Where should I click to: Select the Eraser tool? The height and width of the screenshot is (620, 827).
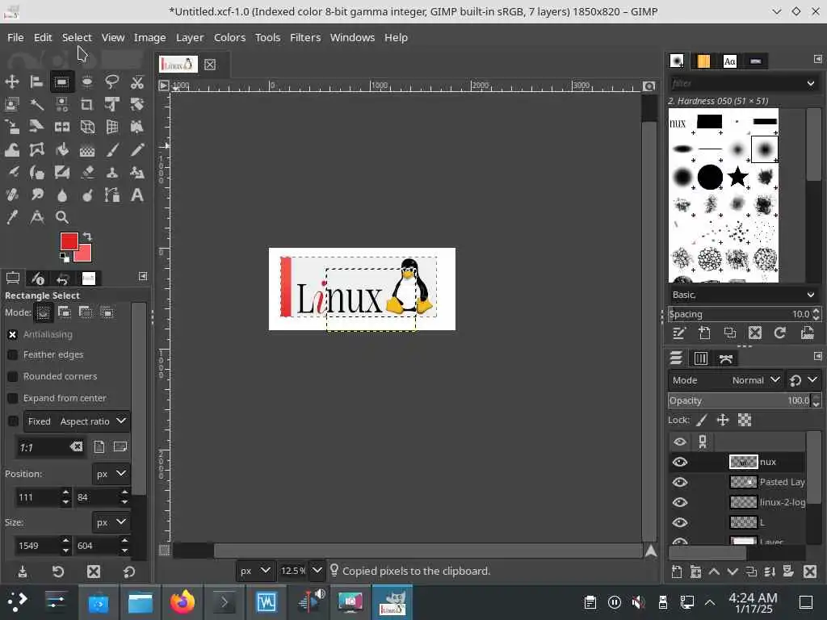click(x=87, y=173)
